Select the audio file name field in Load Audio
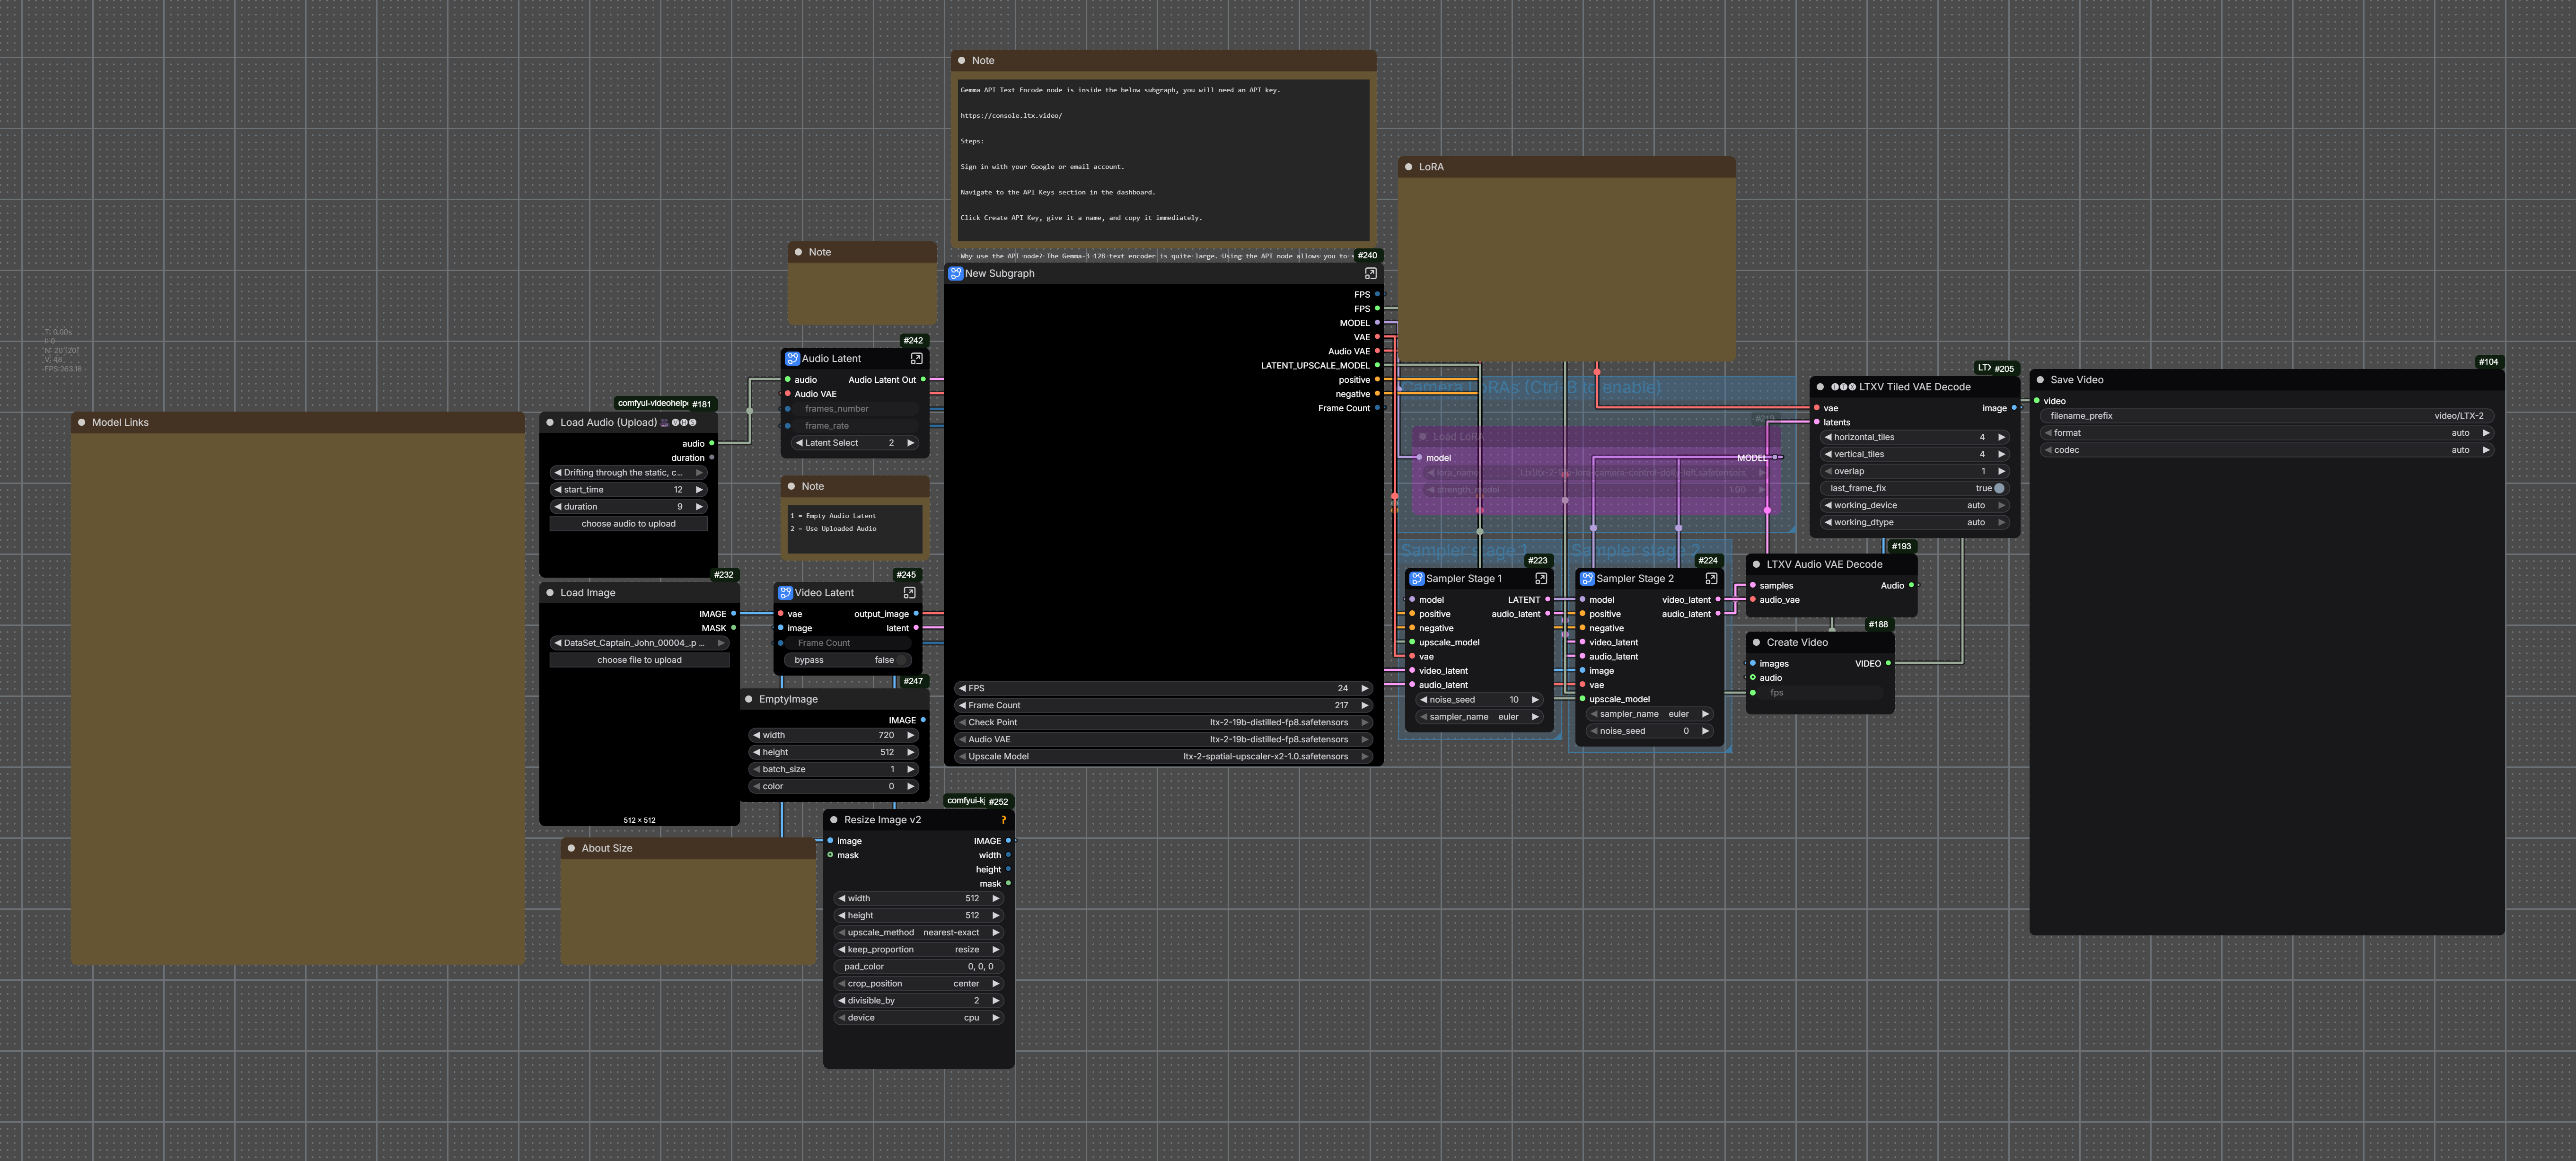Viewport: 2576px width, 1161px height. click(x=629, y=473)
